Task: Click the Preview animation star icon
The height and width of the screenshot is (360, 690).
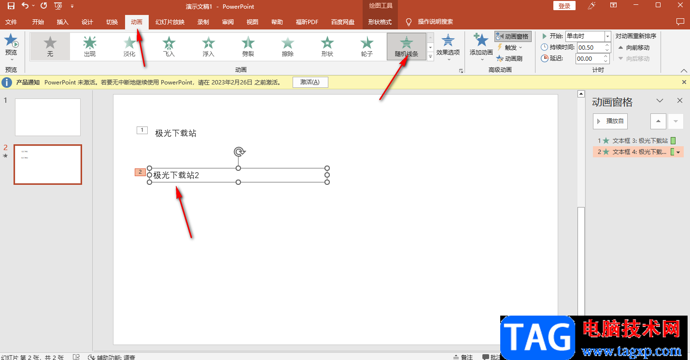Action: coord(11,41)
